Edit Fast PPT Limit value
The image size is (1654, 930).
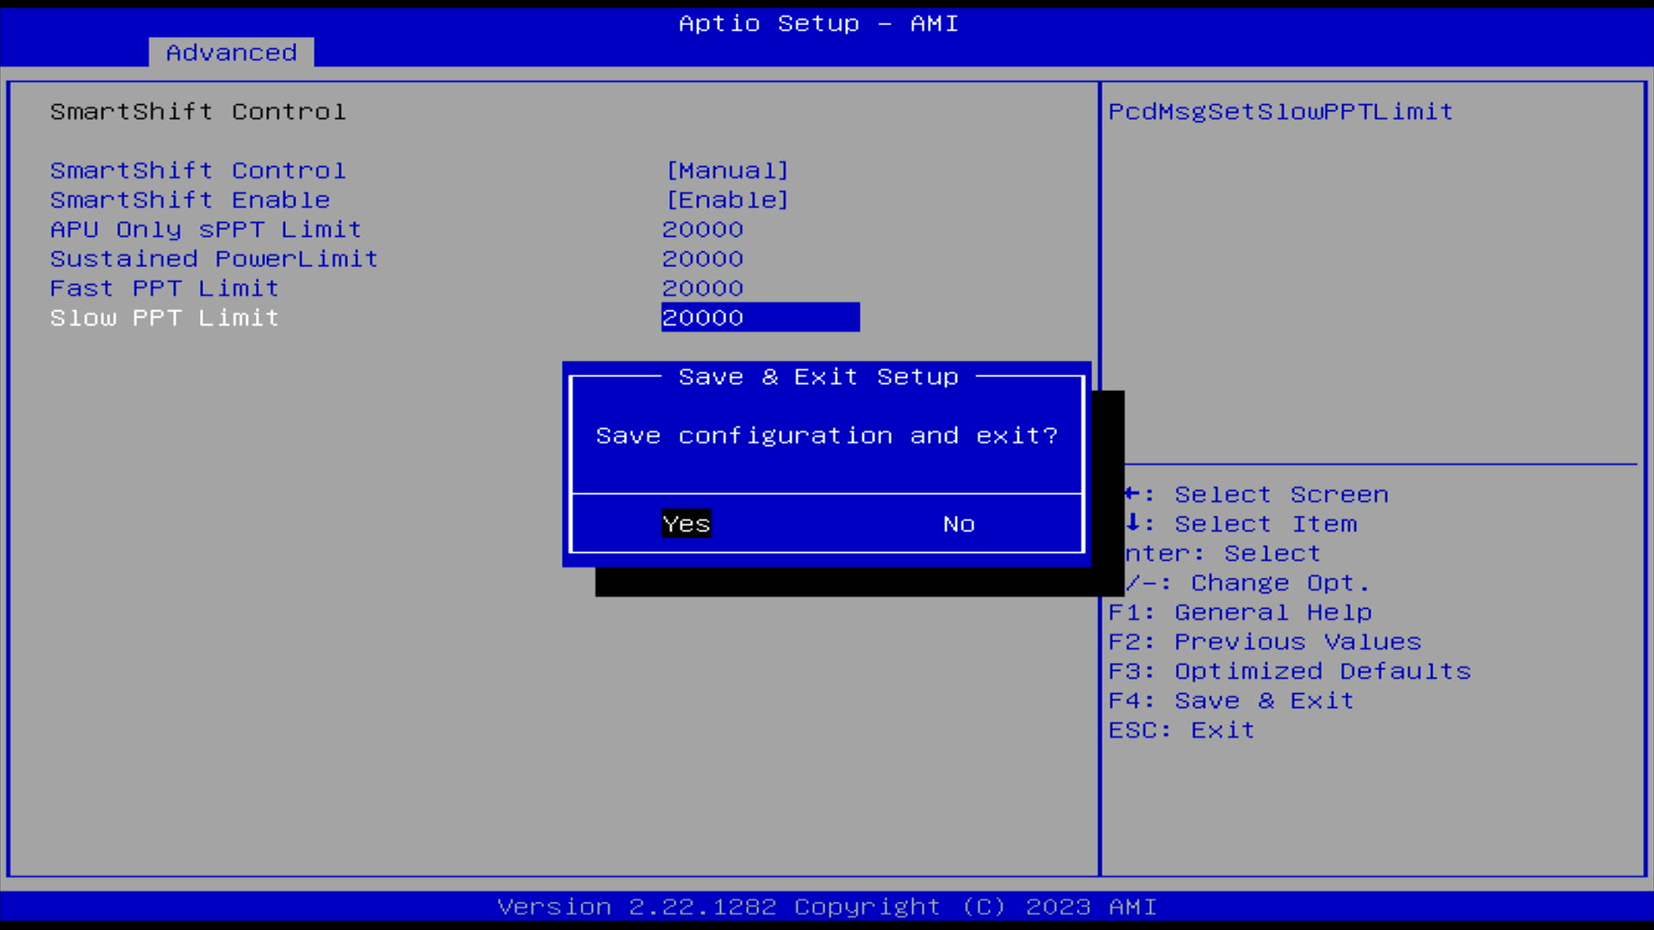pos(703,288)
